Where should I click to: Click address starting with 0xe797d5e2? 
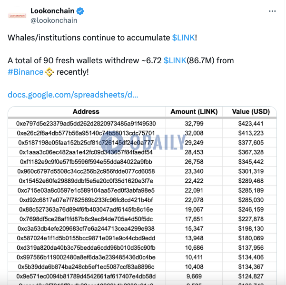(86, 124)
